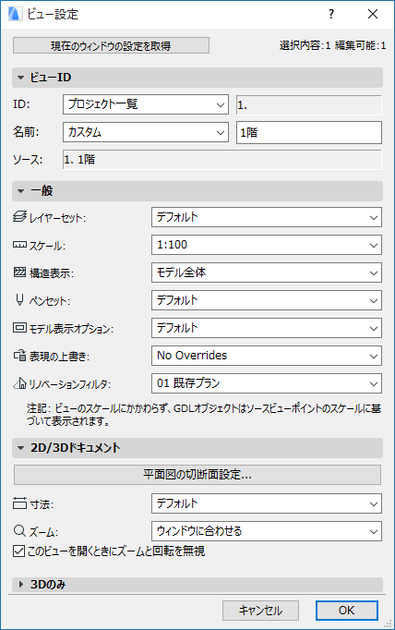The height and width of the screenshot is (630, 395).
Task: Open the 名前 カスタム dropdown
Action: (146, 132)
